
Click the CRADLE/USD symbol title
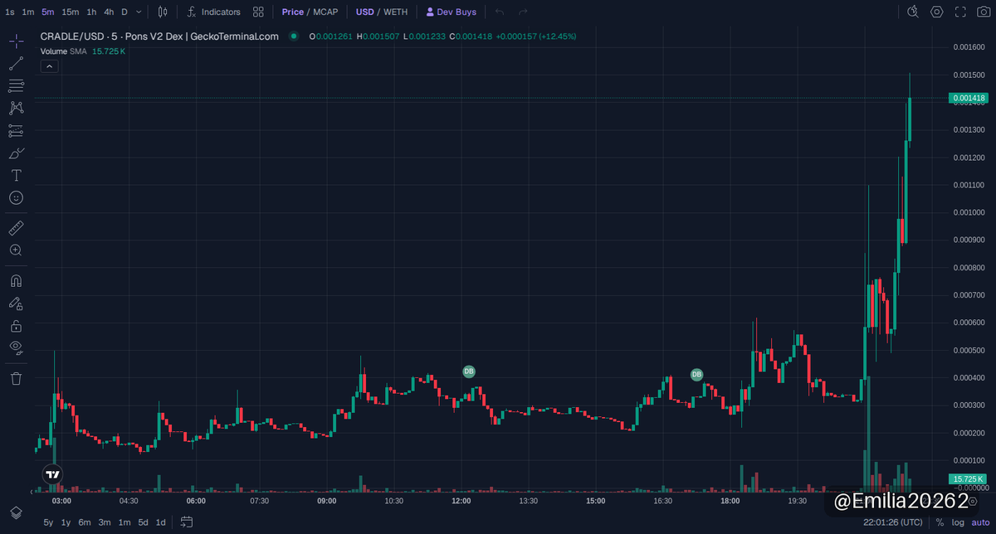(159, 36)
